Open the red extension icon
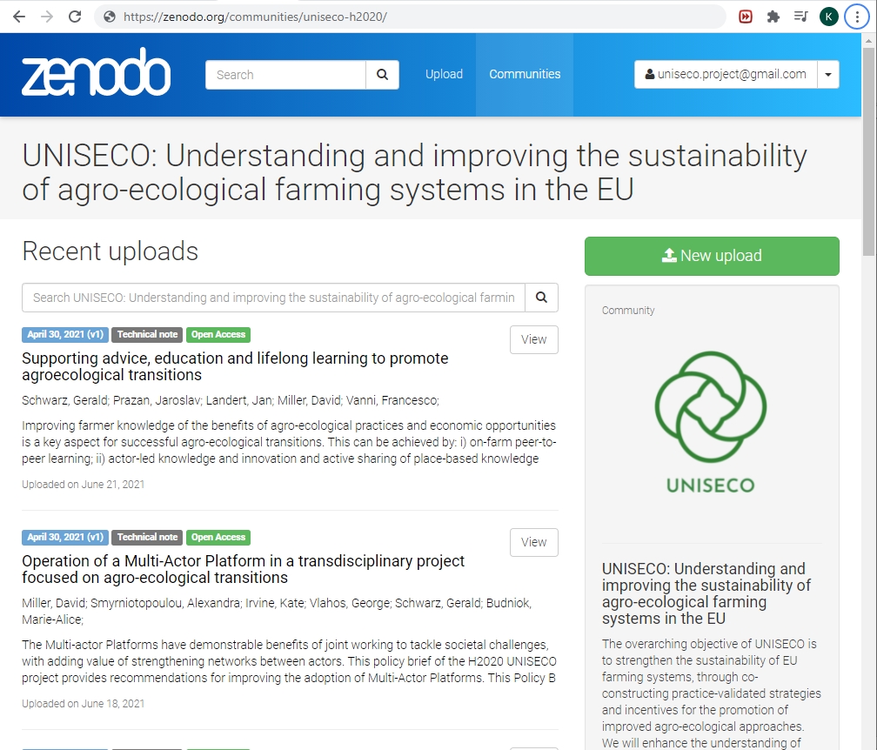 (x=746, y=17)
